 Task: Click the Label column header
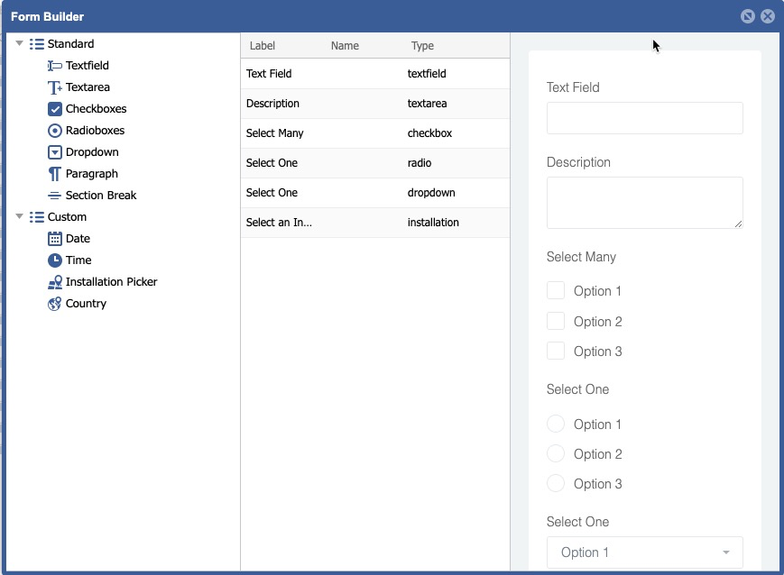[x=263, y=46]
